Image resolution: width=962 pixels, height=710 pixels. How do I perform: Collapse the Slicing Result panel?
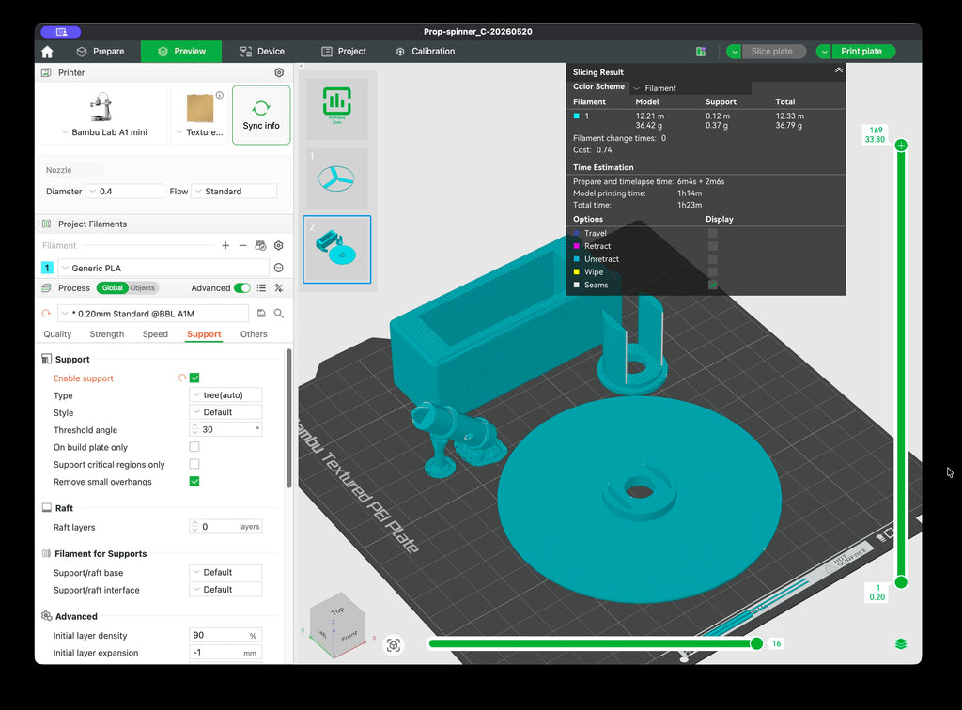(x=838, y=71)
